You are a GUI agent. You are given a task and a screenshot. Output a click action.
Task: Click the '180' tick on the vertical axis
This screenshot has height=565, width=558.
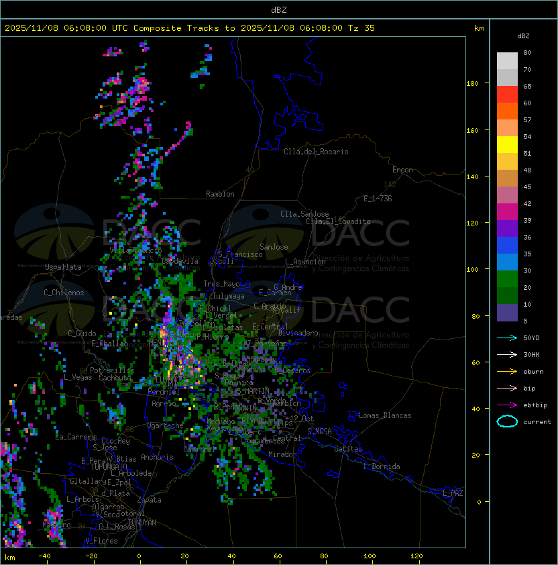[472, 84]
